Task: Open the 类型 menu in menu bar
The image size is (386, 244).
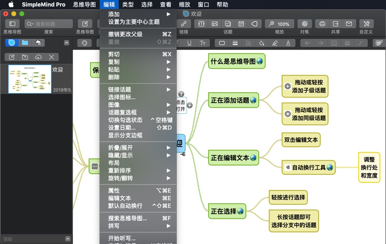Action: point(128,5)
